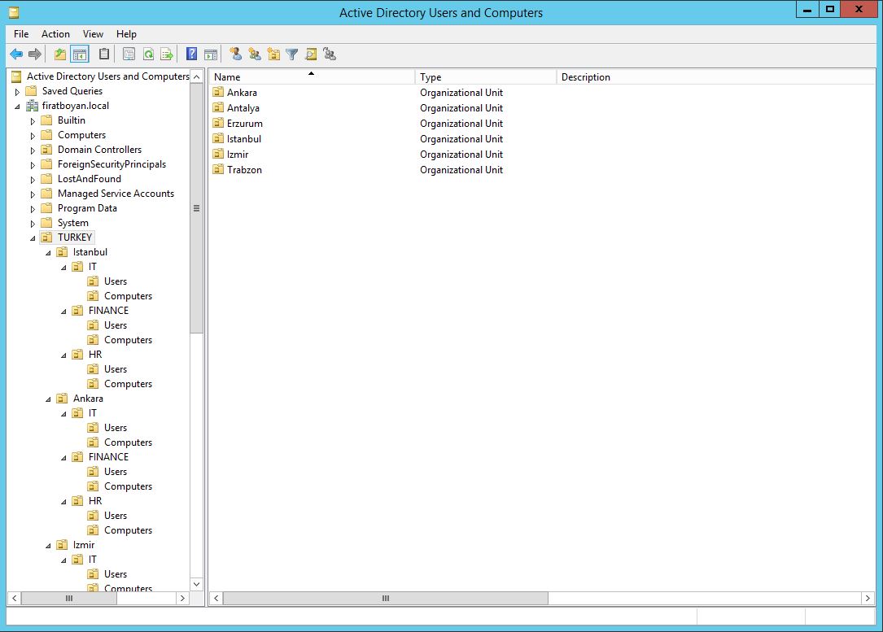Click the Ankara folder icon in the list

click(x=218, y=92)
